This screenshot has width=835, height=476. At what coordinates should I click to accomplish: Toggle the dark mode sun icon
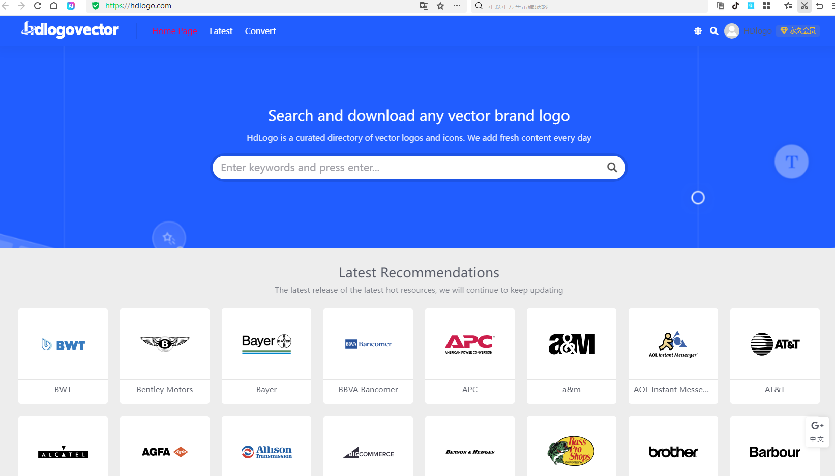tap(698, 31)
